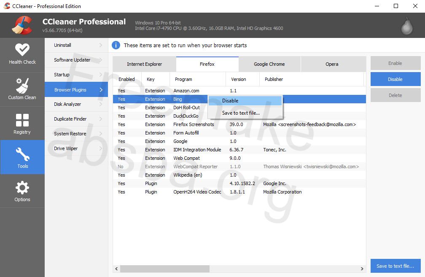Open the Uninstall tool
Screen dimensions: 425x277
point(76,45)
